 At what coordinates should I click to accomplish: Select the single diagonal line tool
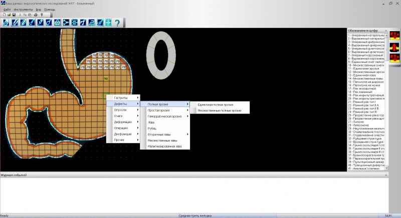15,22
